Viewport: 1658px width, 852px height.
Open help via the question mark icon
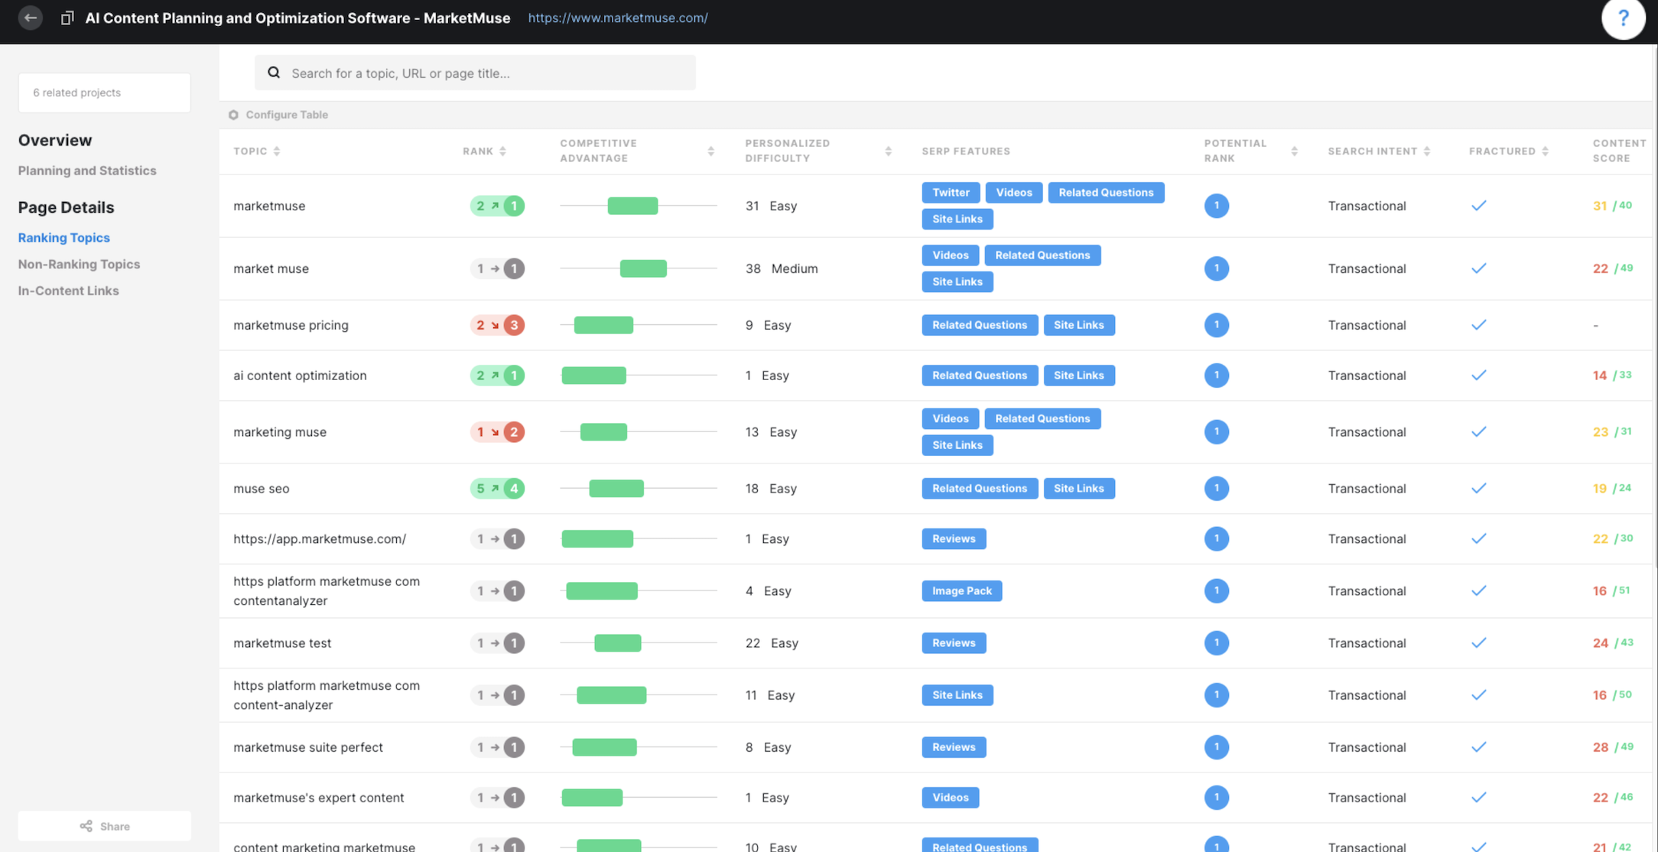point(1624,18)
